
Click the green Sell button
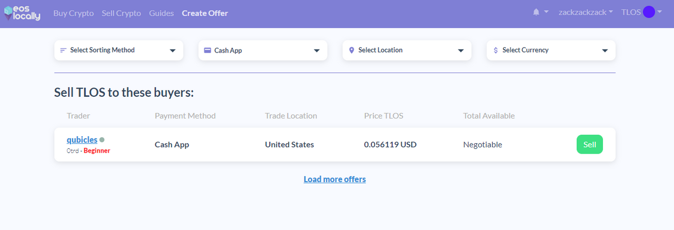pyautogui.click(x=590, y=144)
